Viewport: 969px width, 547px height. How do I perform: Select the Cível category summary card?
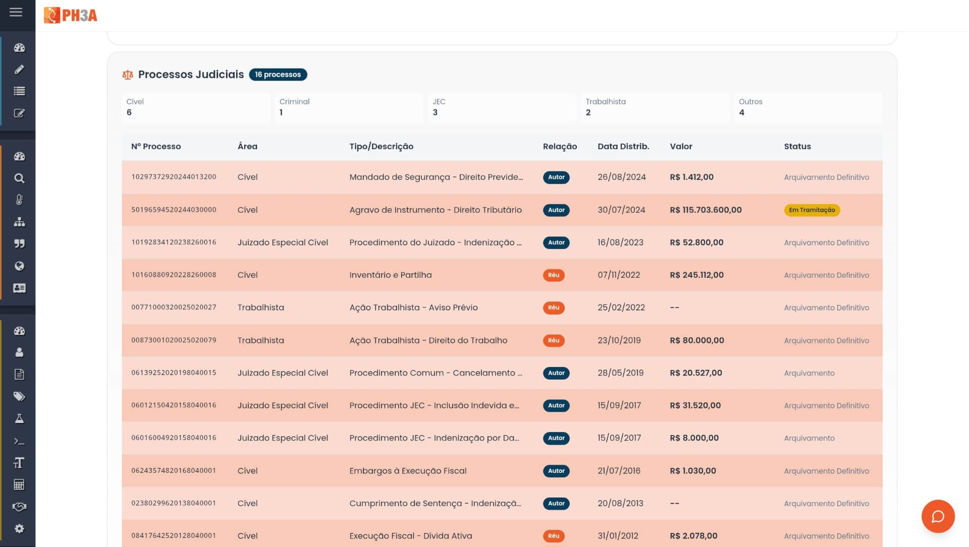[196, 107]
